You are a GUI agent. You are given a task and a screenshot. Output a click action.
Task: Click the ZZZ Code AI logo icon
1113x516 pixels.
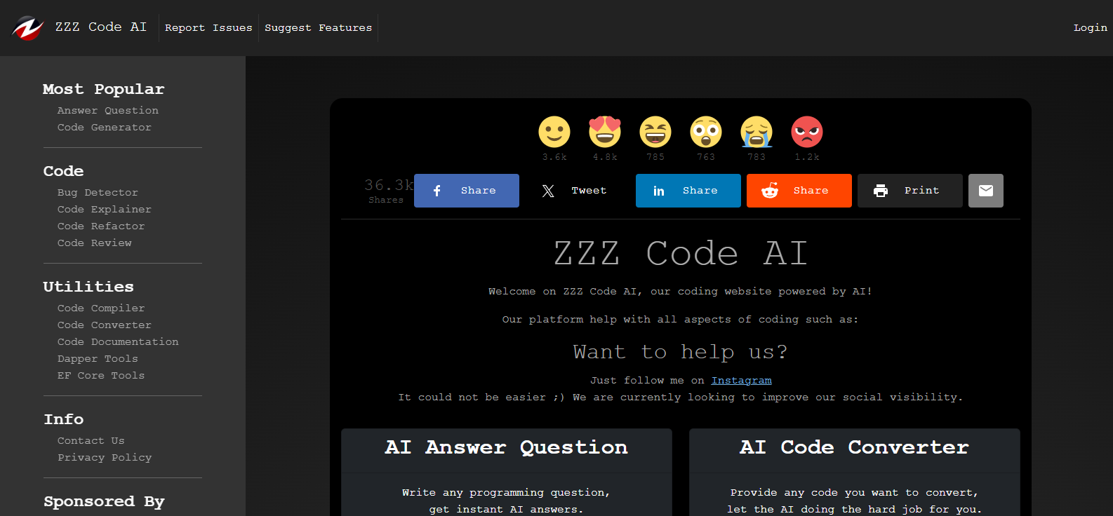[x=28, y=28]
